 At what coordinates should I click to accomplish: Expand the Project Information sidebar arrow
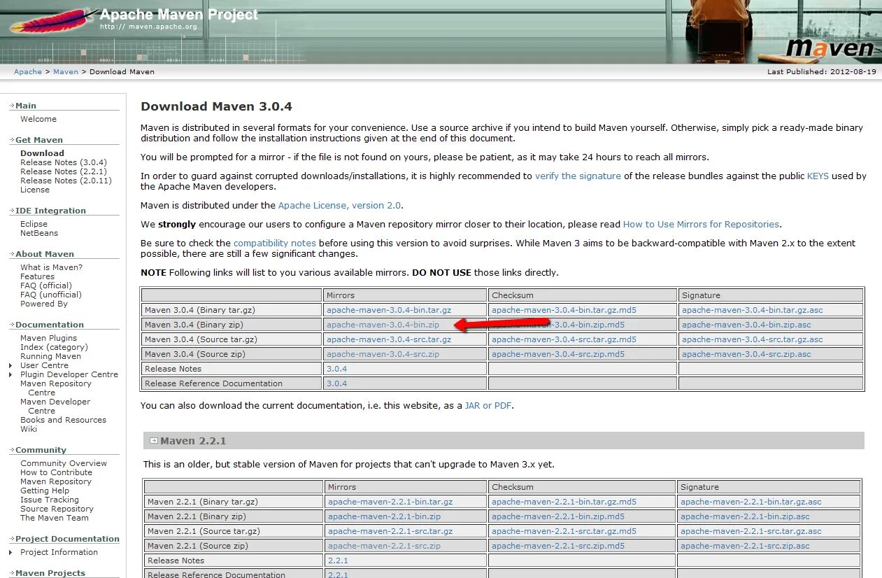click(x=10, y=553)
